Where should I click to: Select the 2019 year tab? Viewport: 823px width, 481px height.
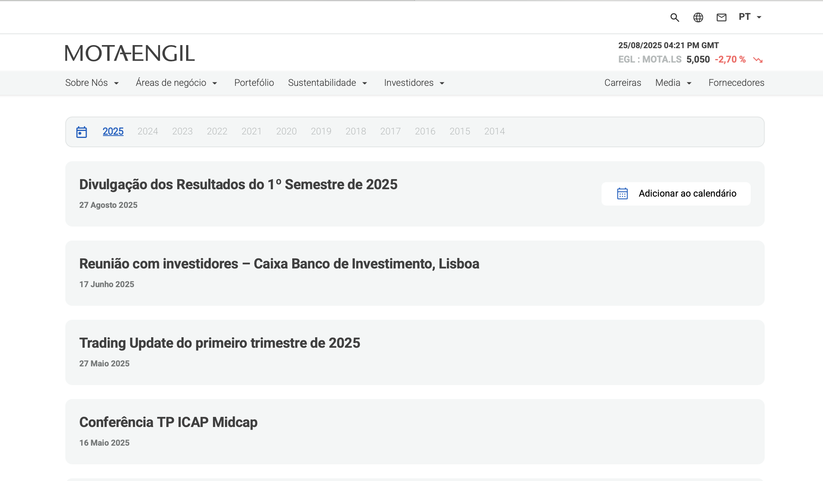pos(321,131)
